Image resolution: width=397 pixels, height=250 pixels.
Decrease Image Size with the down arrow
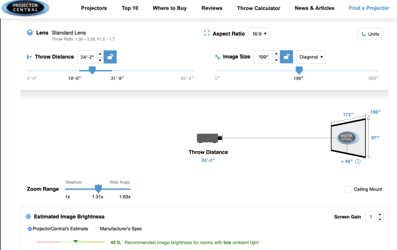pyautogui.click(x=277, y=60)
